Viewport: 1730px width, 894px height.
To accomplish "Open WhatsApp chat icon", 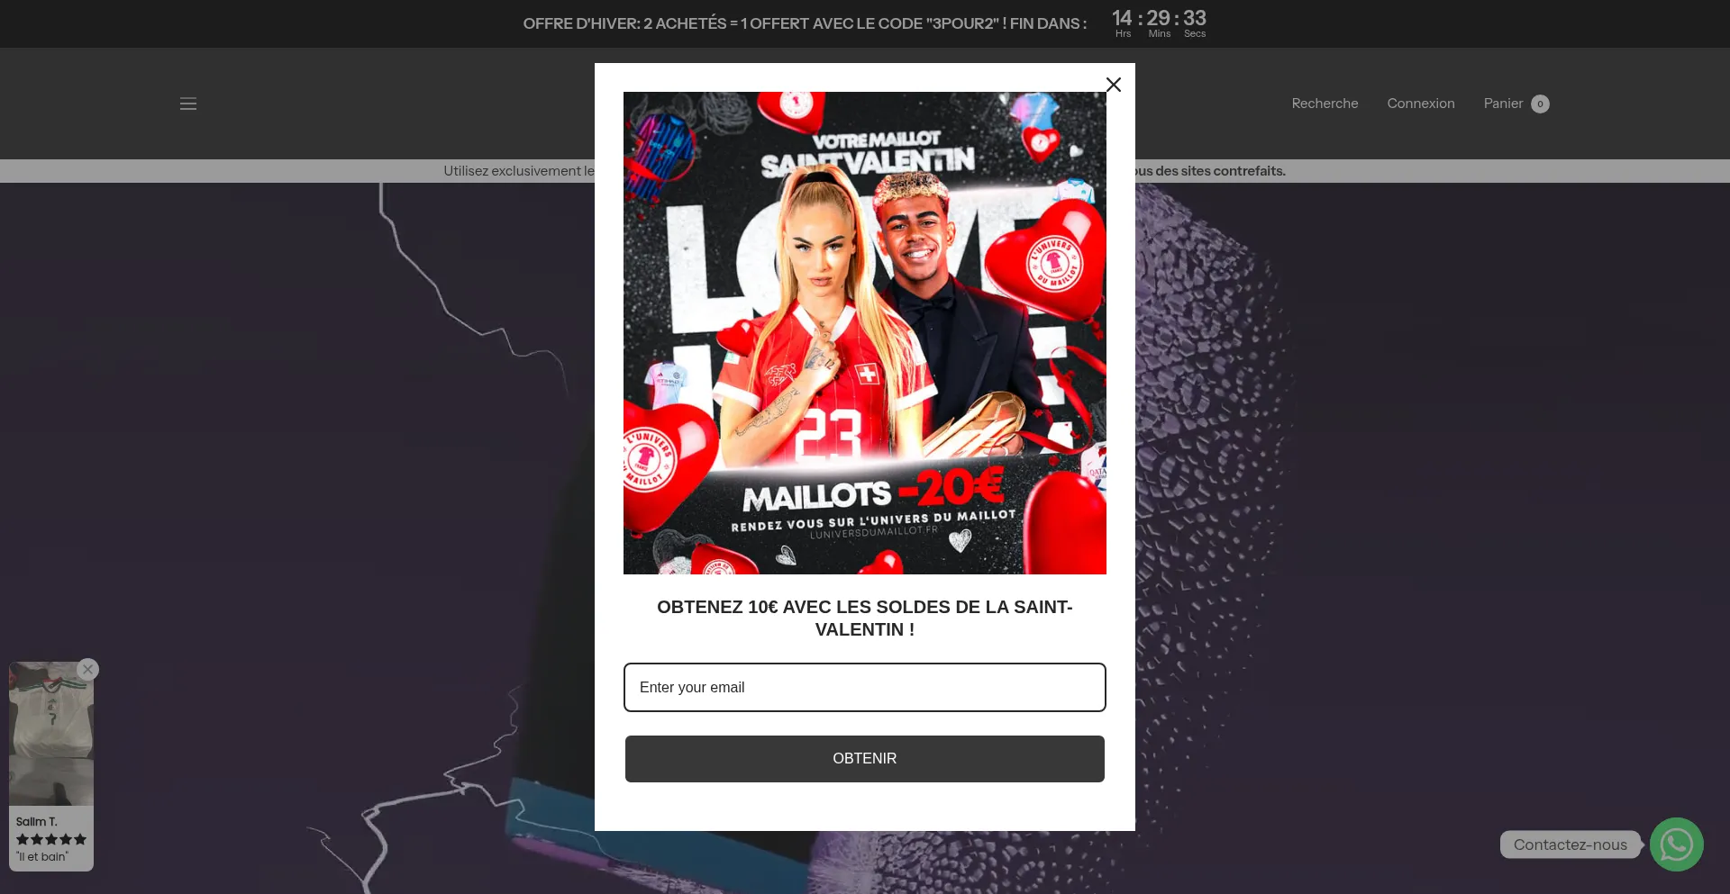I will click(1676, 844).
